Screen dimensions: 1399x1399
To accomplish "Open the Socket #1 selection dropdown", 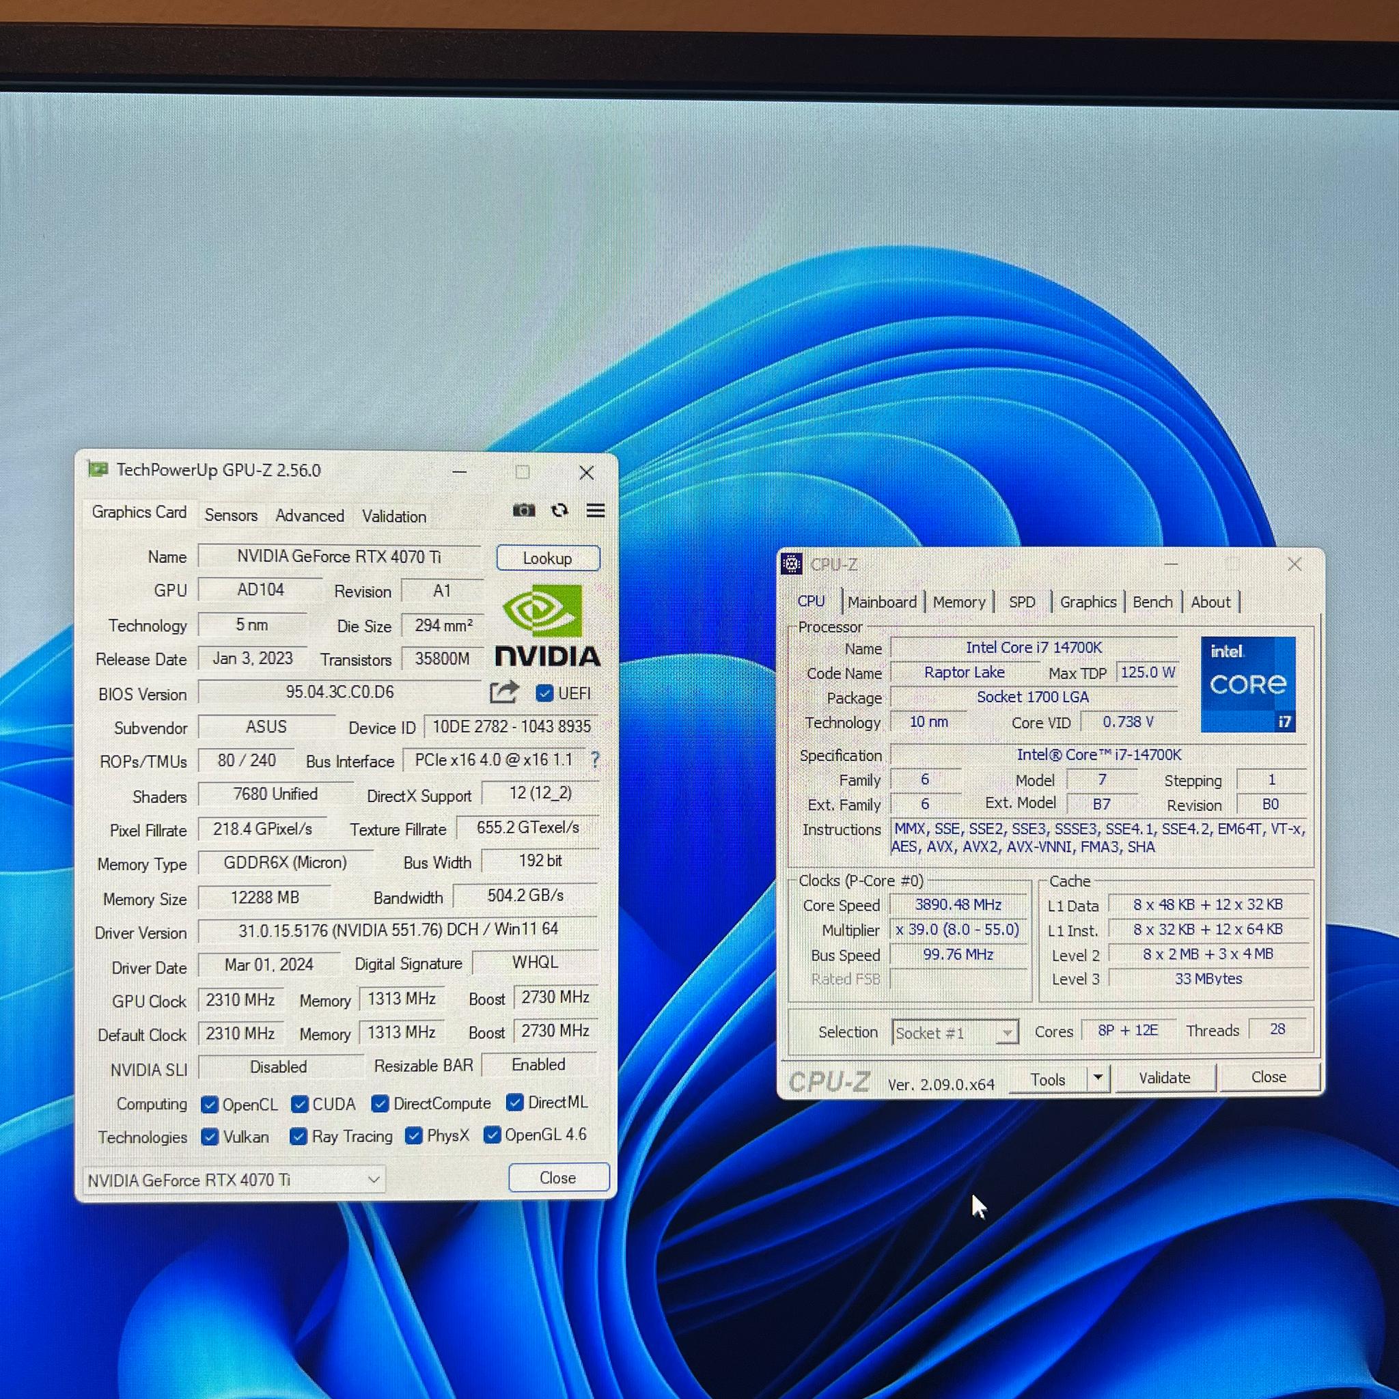I will pyautogui.click(x=955, y=1033).
